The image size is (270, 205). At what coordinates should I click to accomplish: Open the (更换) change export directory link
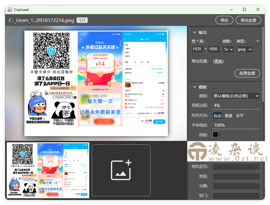tap(218, 61)
